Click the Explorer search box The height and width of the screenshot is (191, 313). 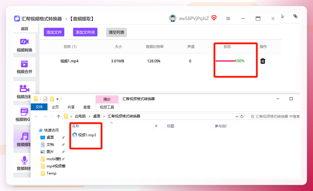pos(274,117)
